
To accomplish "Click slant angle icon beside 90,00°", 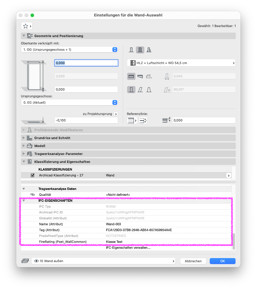I will coord(167,90).
